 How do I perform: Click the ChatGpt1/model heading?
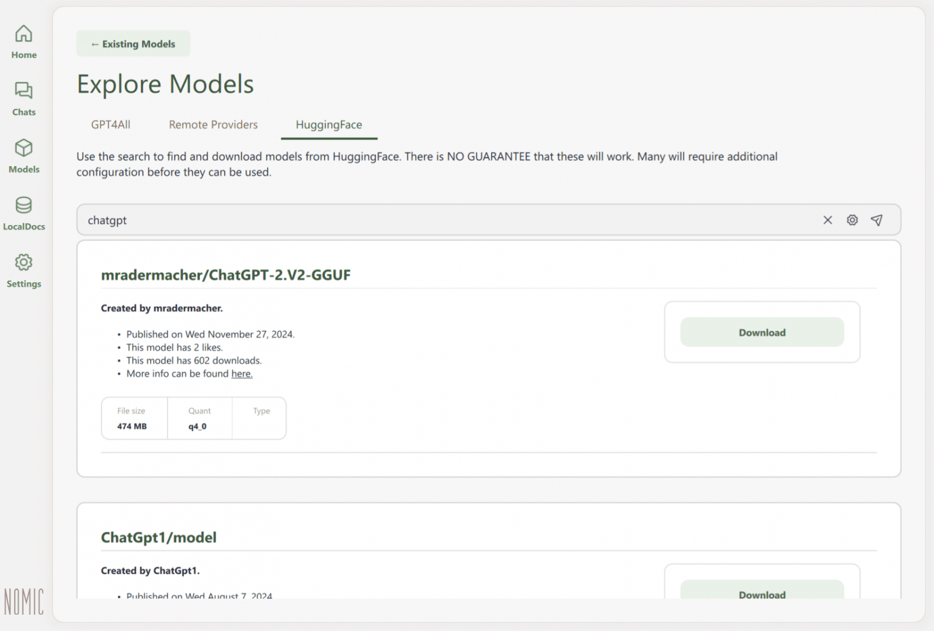click(x=159, y=537)
